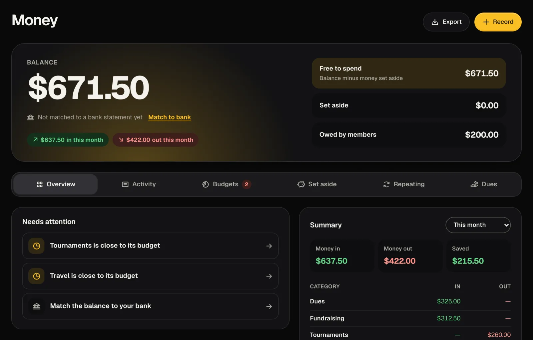Screen dimensions: 533x340
Task: Click the Tournaments $260.00 category row
Action: (x=410, y=334)
